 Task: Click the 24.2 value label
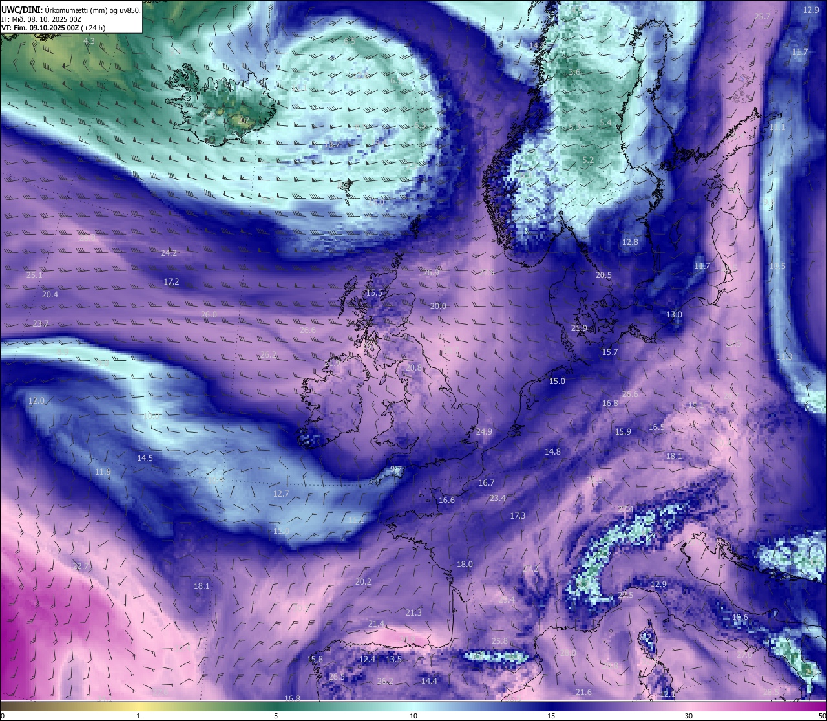click(x=169, y=253)
